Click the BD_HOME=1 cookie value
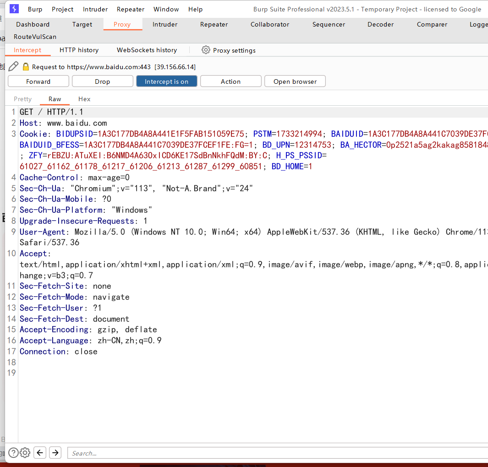The image size is (488, 467). pyautogui.click(x=291, y=166)
